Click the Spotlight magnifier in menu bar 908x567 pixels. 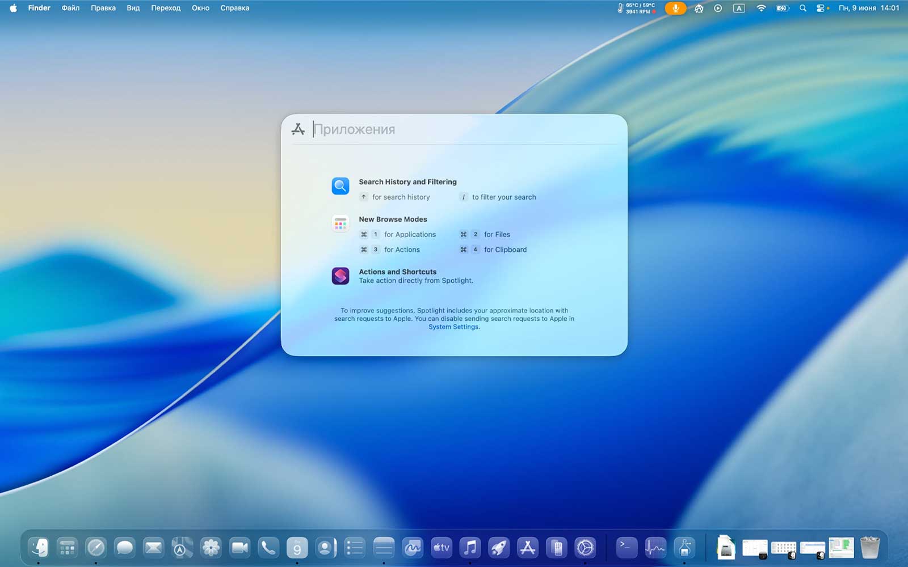[x=802, y=8]
